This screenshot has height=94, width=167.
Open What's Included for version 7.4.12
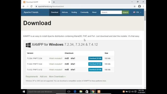[x=56, y=70]
